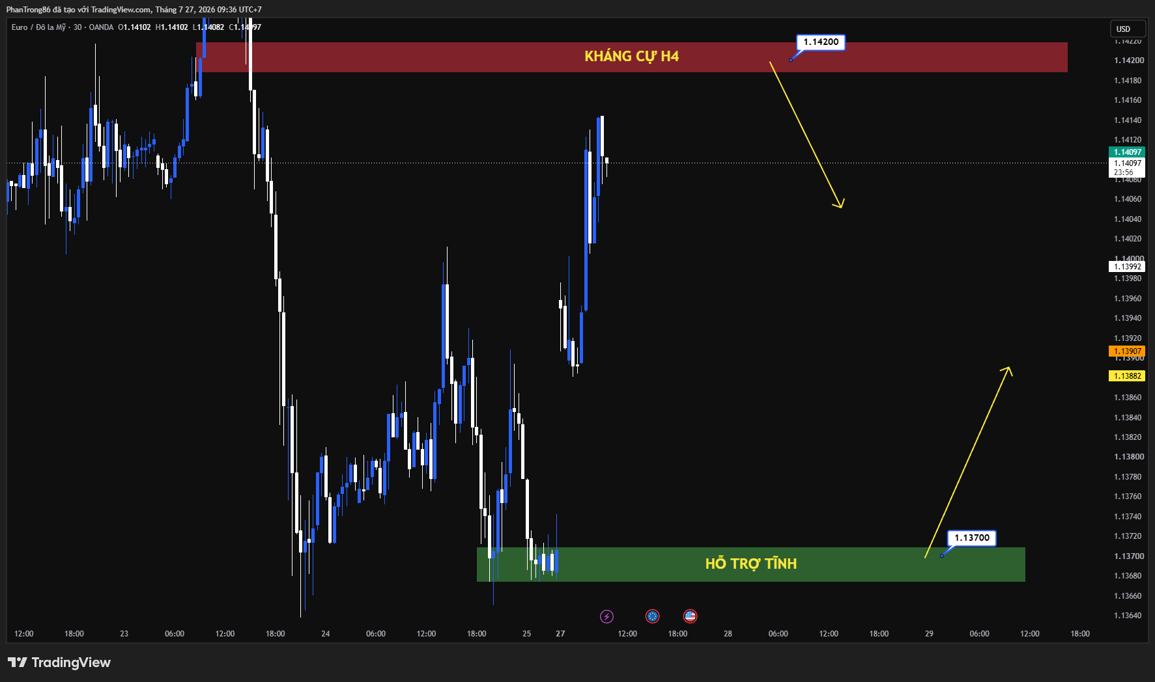This screenshot has height=682, width=1155.
Task: Select the green HỖ TRỢ TĨNH support zone
Action: [750, 564]
